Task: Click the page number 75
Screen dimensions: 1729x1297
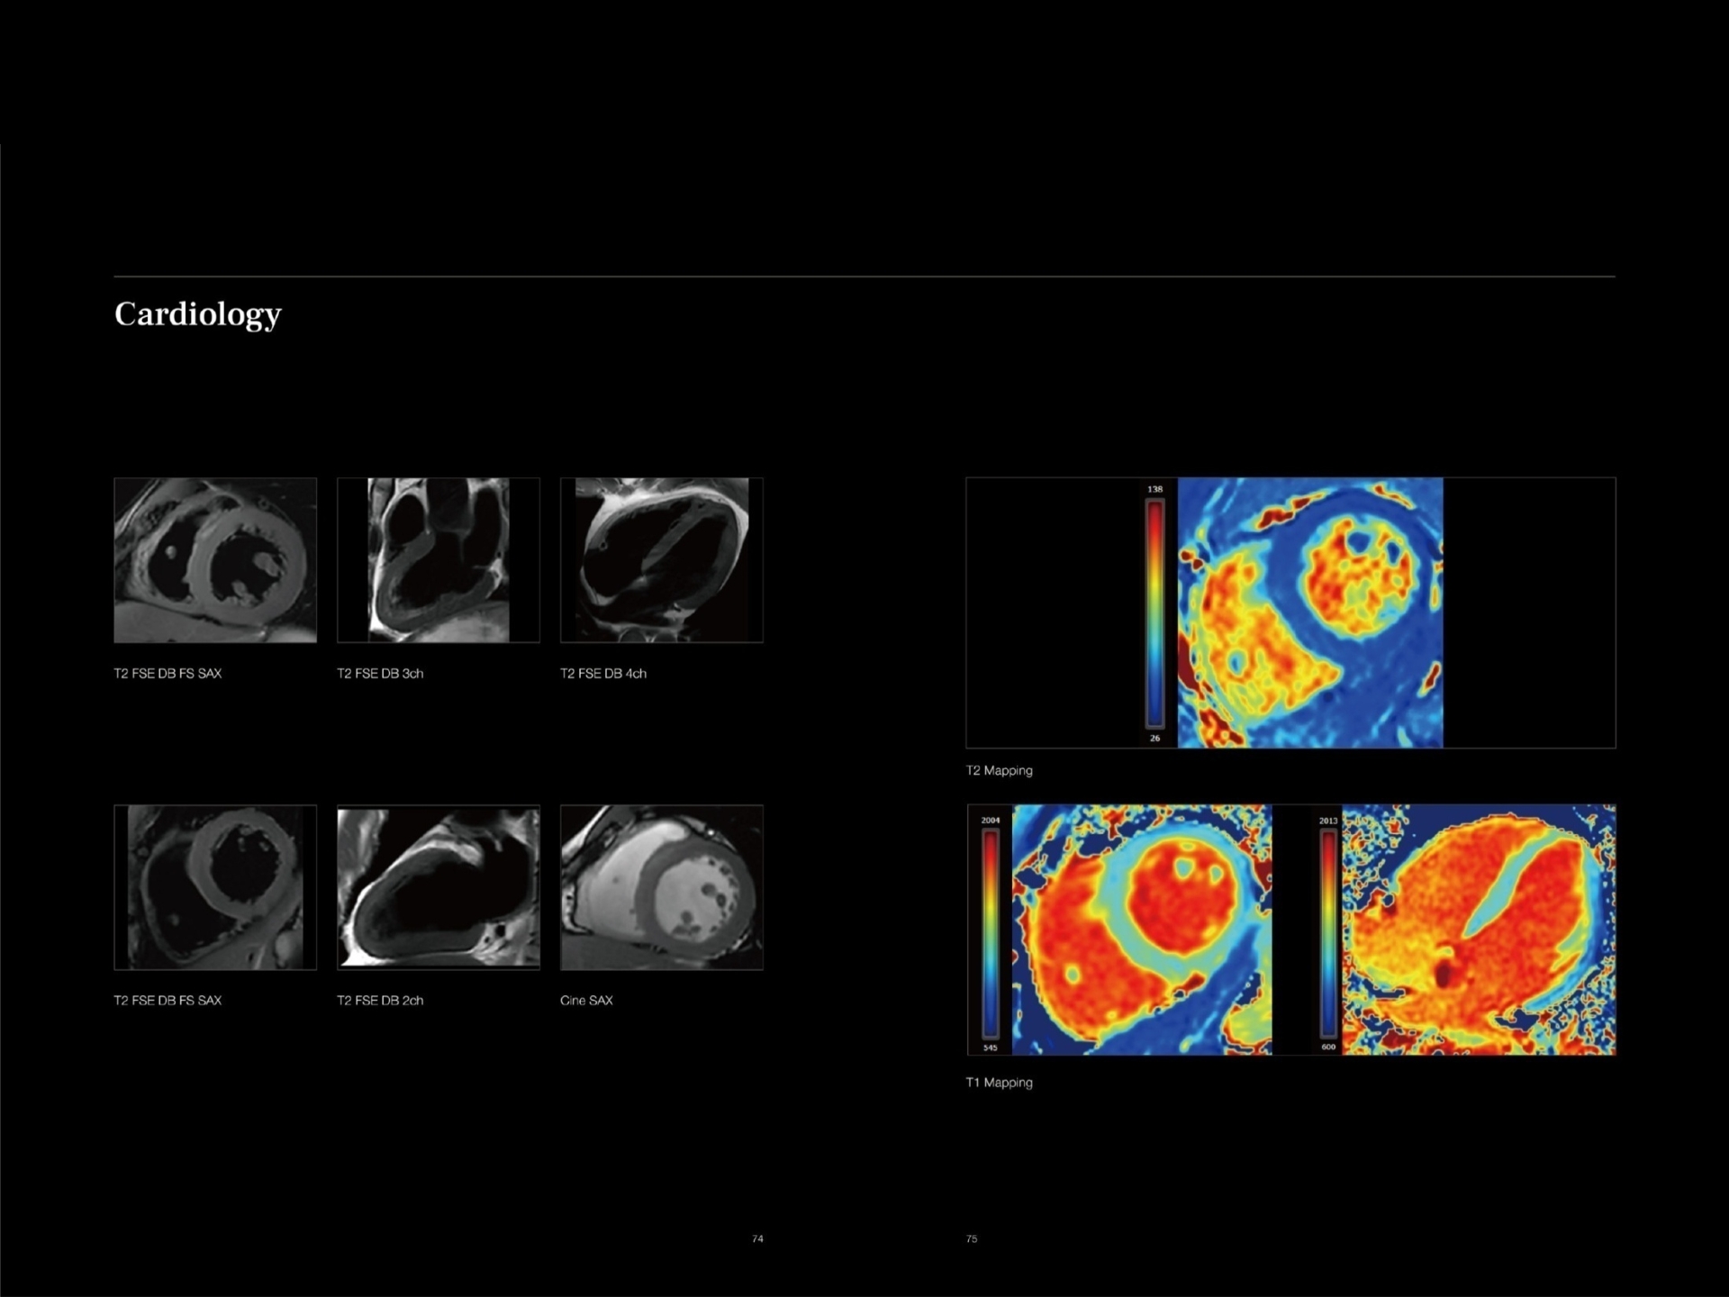Action: click(972, 1239)
